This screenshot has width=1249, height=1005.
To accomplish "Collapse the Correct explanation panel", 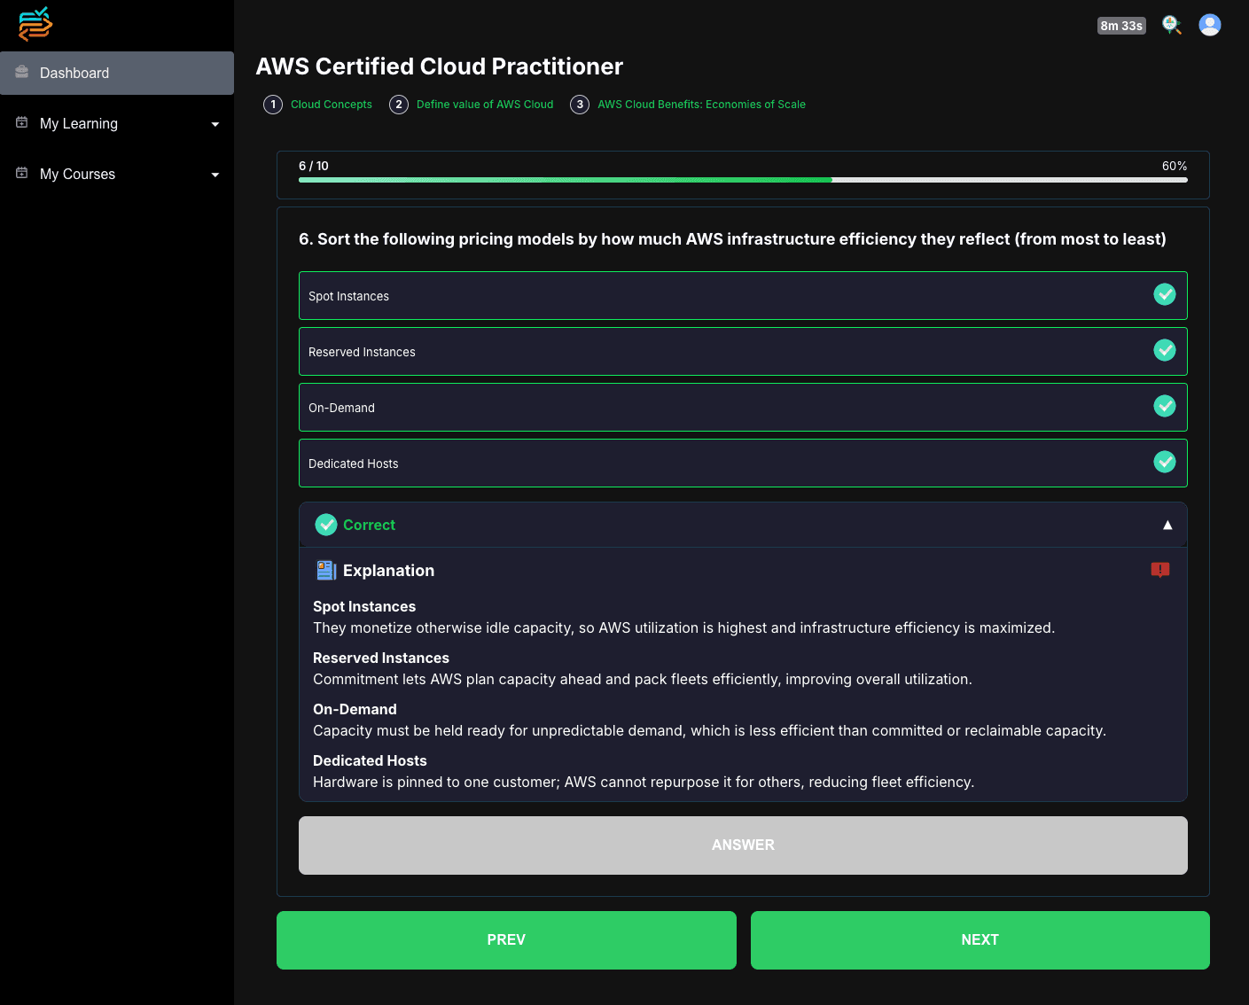I will click(1167, 525).
